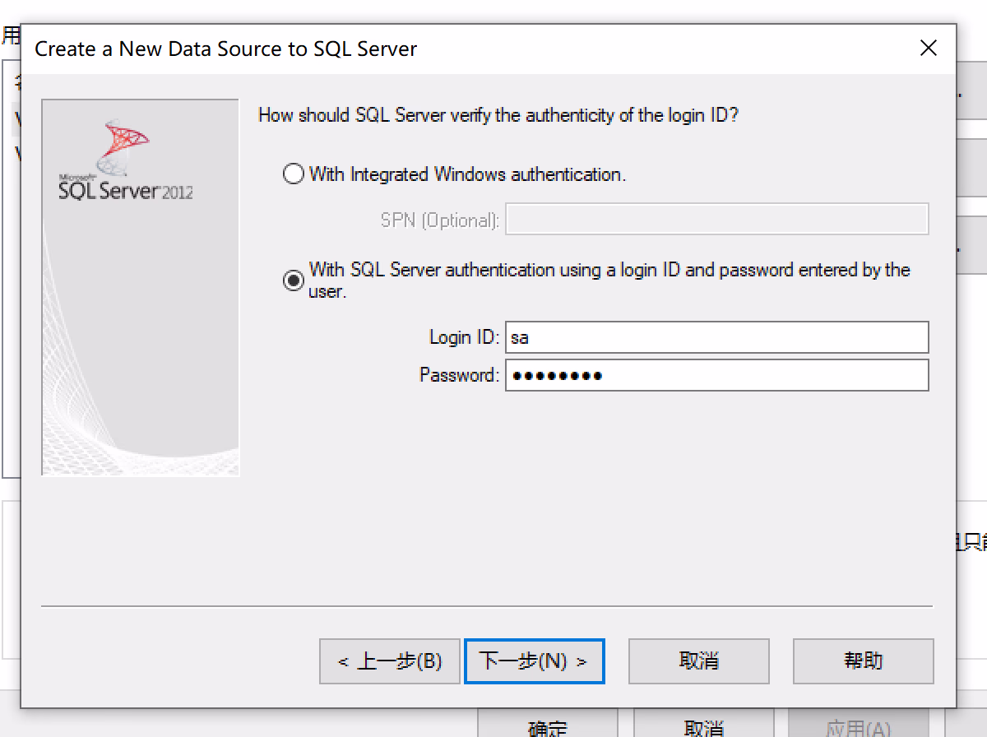
Task: Click the "Password:" label
Action: tap(459, 375)
